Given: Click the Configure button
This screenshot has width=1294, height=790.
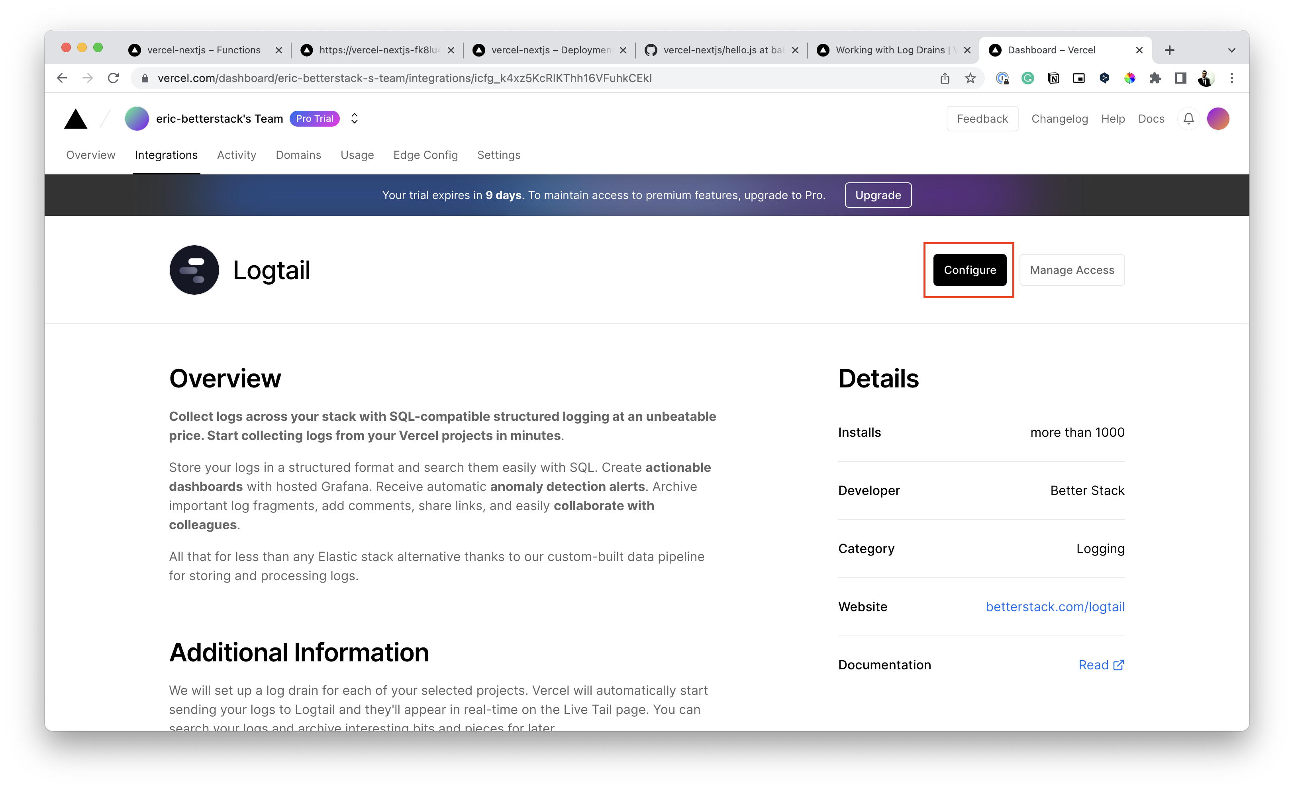Looking at the screenshot, I should 969,270.
